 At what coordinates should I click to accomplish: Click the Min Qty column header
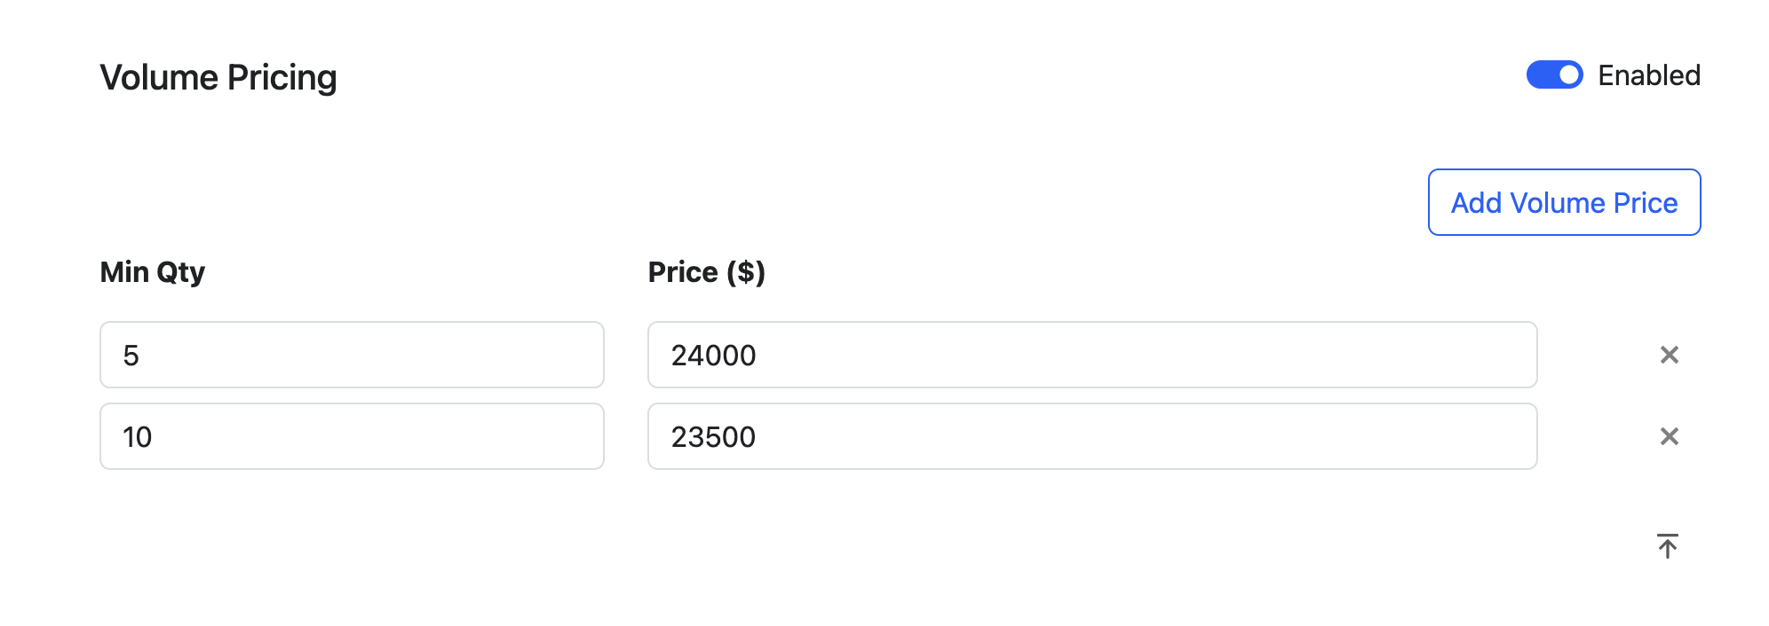pos(153,272)
